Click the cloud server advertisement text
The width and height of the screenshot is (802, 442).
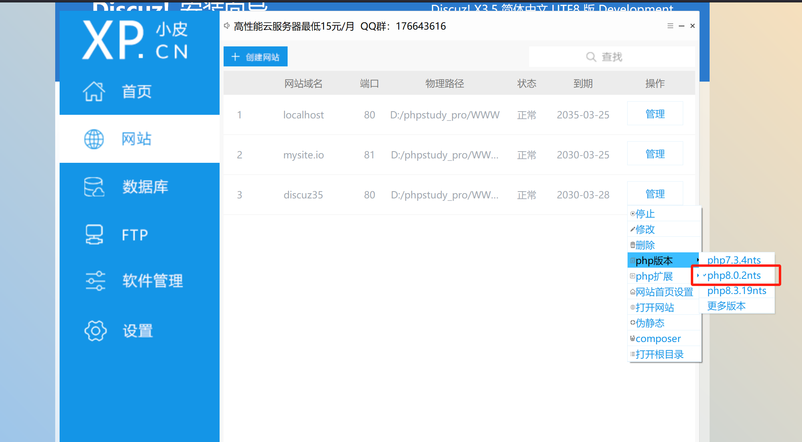(340, 26)
